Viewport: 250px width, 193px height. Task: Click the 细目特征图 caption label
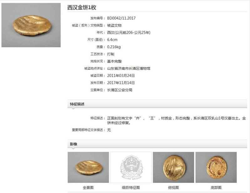pyautogui.click(x=131, y=188)
